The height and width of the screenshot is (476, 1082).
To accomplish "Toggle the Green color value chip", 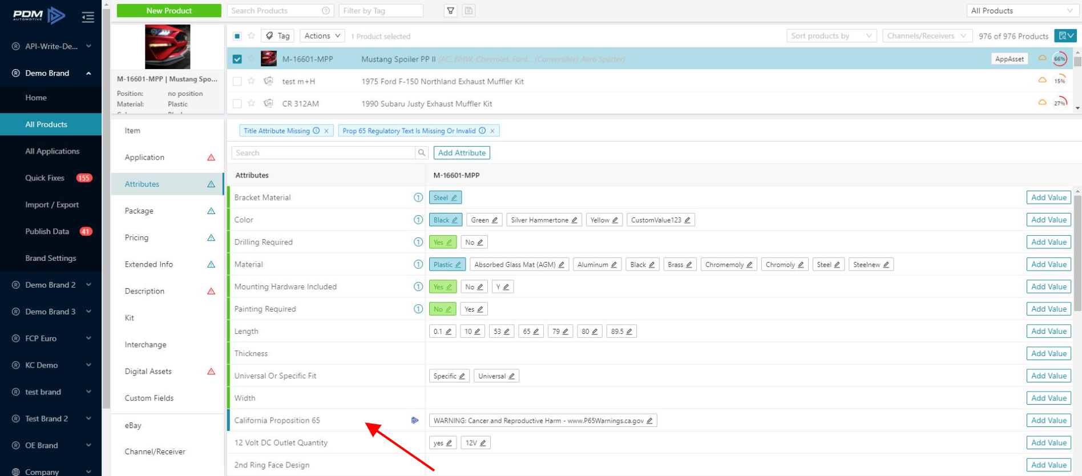I will coord(484,220).
